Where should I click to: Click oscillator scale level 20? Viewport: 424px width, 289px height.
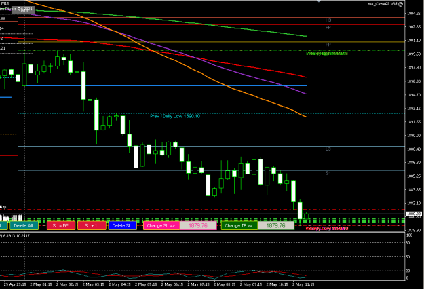click(x=408, y=271)
